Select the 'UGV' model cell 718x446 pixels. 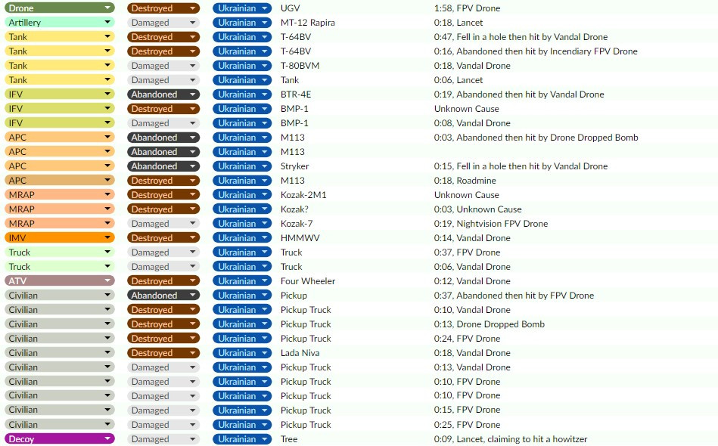[x=291, y=8]
